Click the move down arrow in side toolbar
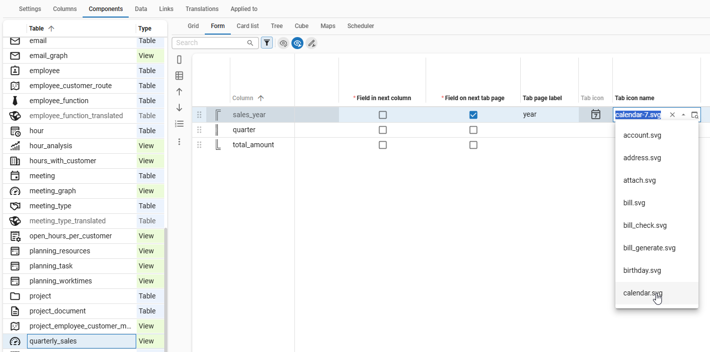 pyautogui.click(x=179, y=108)
